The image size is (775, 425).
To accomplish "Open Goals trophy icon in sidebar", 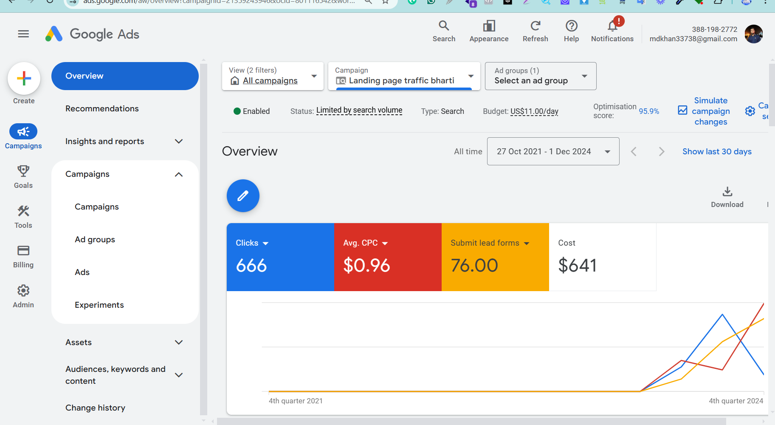I will tap(23, 171).
